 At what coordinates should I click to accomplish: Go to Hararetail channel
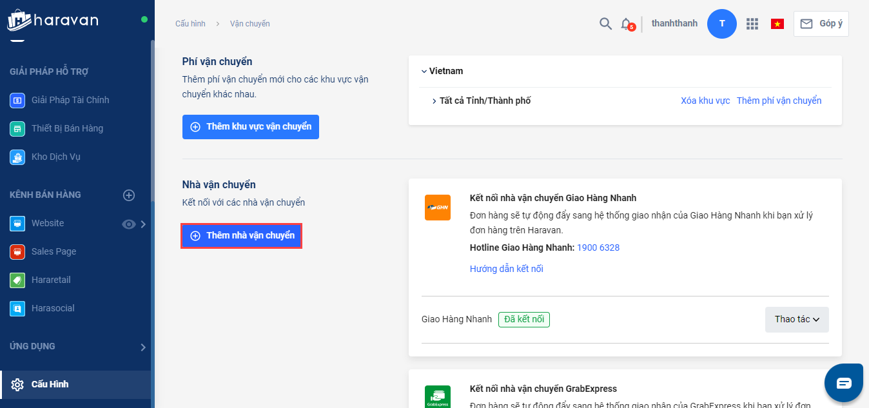coord(51,280)
